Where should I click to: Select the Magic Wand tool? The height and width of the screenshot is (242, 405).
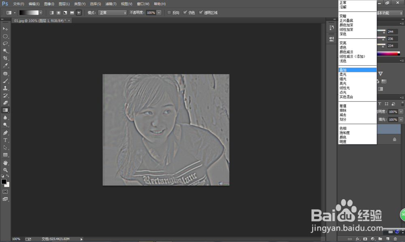(5, 51)
